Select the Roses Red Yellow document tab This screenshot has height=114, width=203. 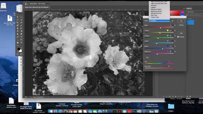(x=37, y=7)
